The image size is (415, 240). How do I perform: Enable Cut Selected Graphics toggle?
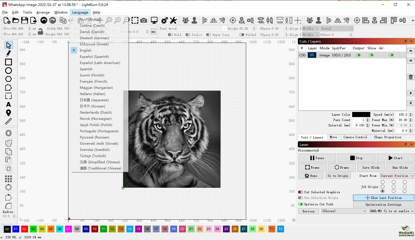tap(300, 192)
